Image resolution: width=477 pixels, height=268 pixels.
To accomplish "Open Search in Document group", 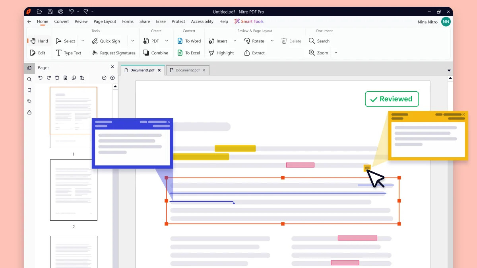I will [319, 41].
